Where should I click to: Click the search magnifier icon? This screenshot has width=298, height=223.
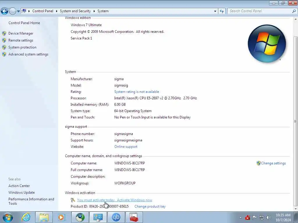point(294,11)
